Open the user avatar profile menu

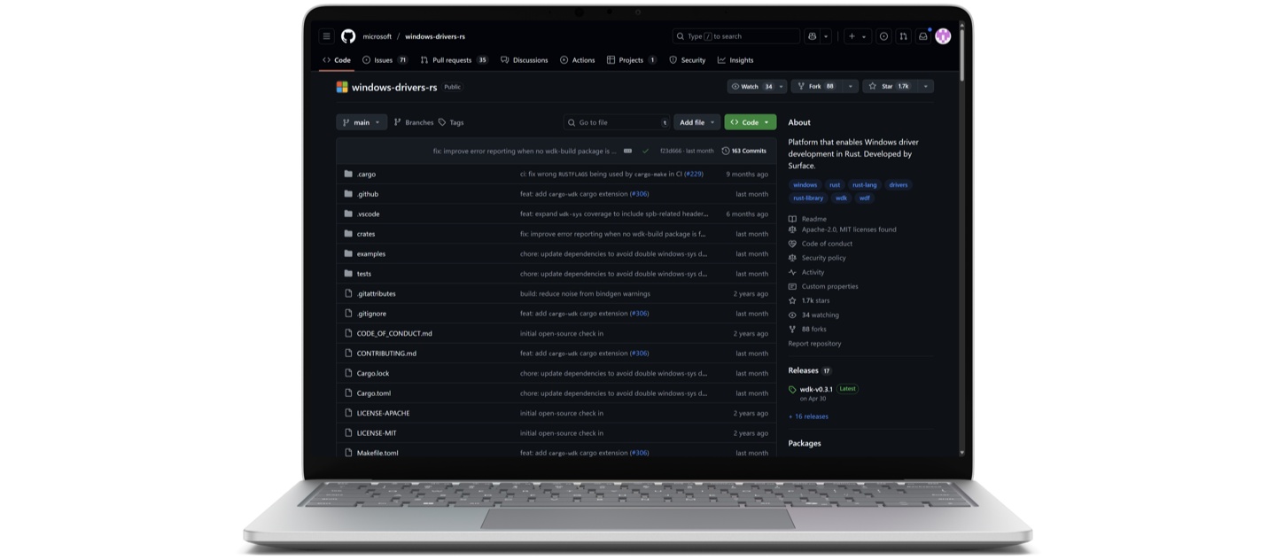point(943,36)
